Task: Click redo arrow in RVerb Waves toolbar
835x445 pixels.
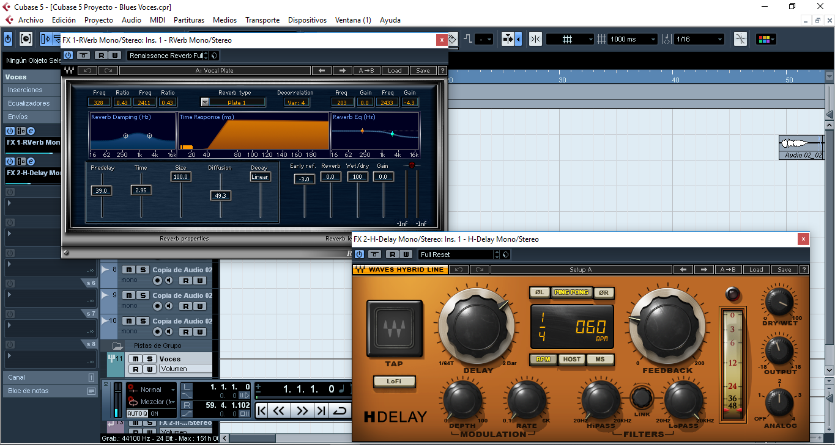Action: tap(108, 71)
